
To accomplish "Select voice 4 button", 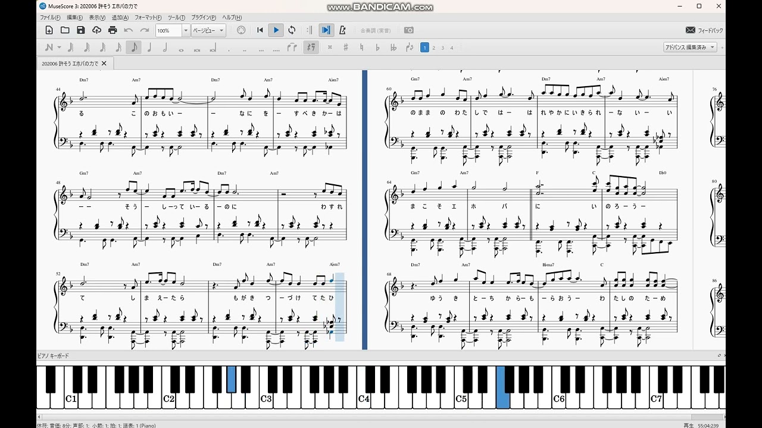I will [452, 48].
